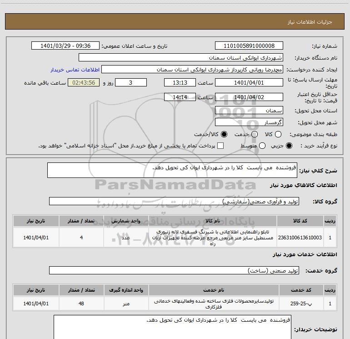Image resolution: width=350 pixels, height=339 pixels.
Task: Click the service quantity cell 48
Action: [x=81, y=304]
